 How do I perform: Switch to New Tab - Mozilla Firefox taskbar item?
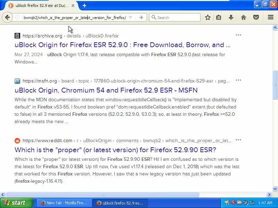tap(64, 203)
